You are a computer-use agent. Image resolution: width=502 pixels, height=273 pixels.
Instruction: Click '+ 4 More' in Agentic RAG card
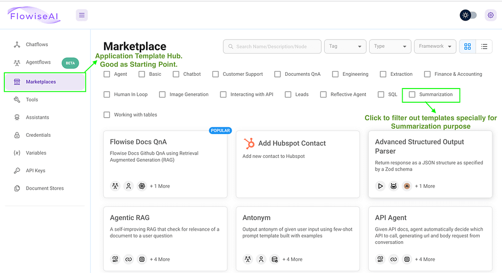click(160, 259)
